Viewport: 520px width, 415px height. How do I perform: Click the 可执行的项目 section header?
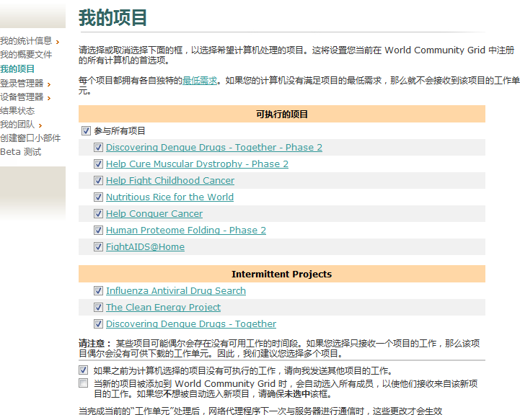(x=282, y=115)
